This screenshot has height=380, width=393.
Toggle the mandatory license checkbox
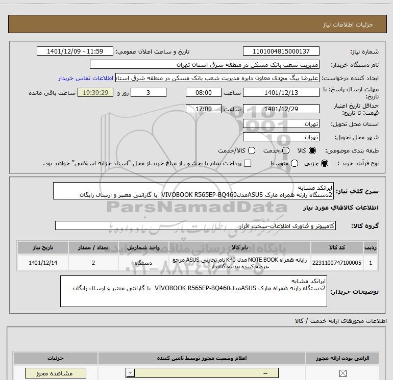click(342, 373)
